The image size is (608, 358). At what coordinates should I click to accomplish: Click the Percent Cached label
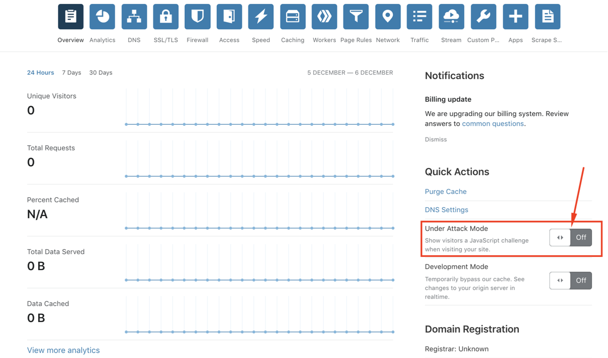click(x=53, y=199)
